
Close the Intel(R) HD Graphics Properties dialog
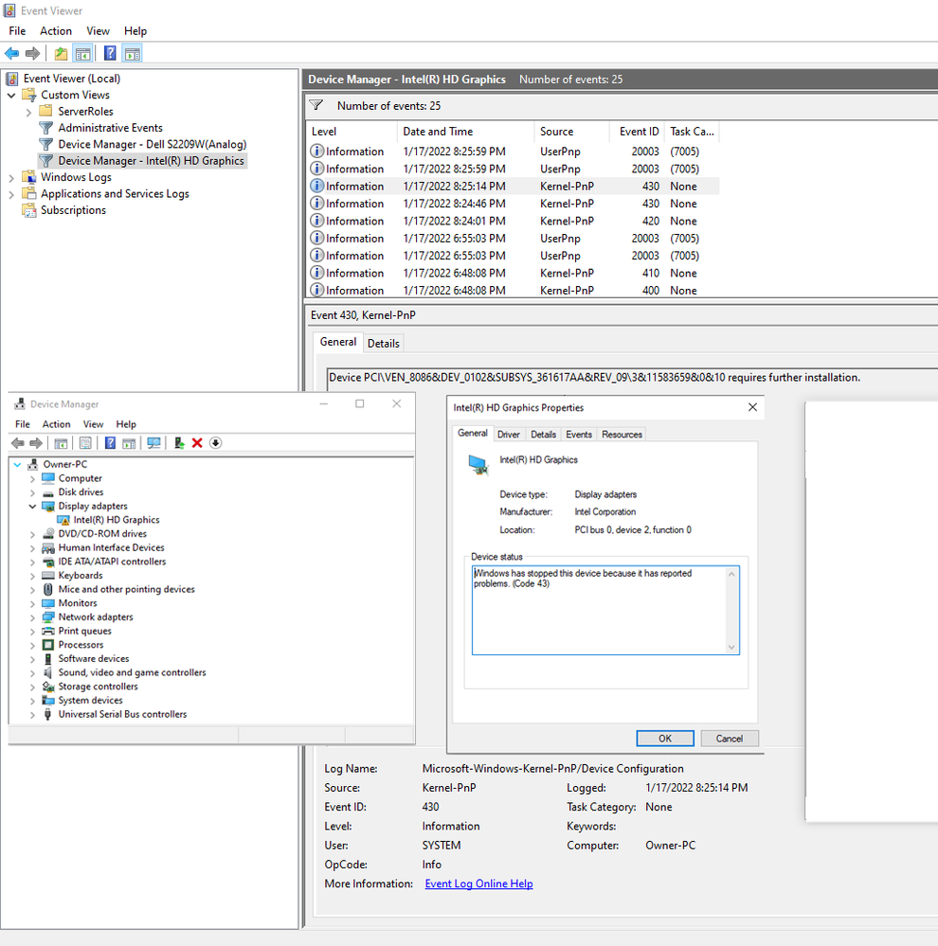[752, 407]
